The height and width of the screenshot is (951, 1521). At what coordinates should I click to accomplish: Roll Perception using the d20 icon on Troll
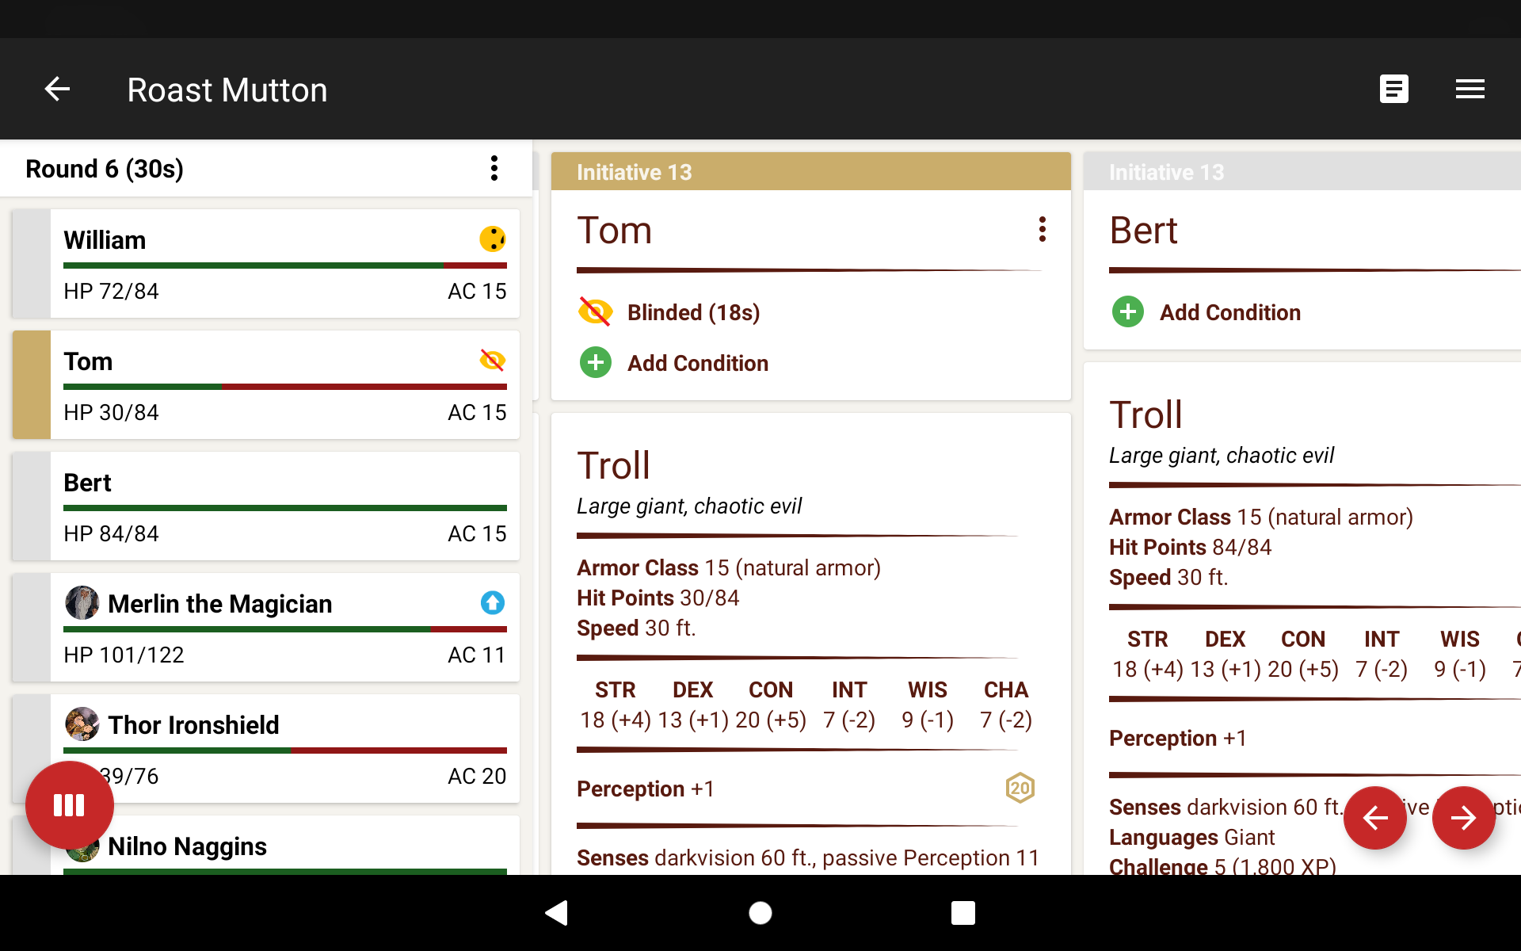[x=1020, y=788]
